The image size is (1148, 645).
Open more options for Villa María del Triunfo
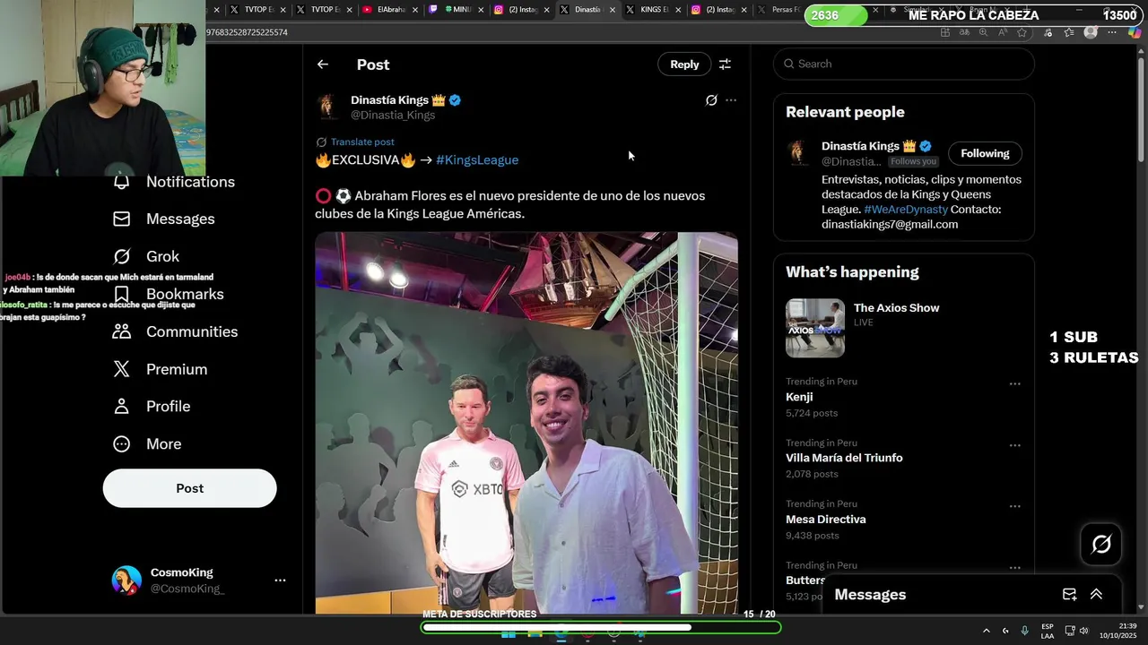1015,445
